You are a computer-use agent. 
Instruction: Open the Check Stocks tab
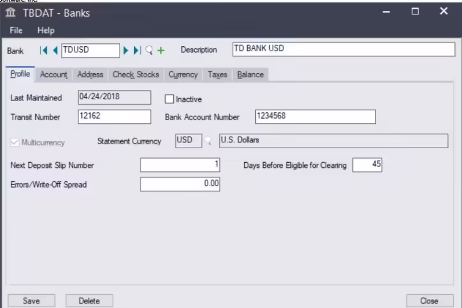tap(136, 74)
